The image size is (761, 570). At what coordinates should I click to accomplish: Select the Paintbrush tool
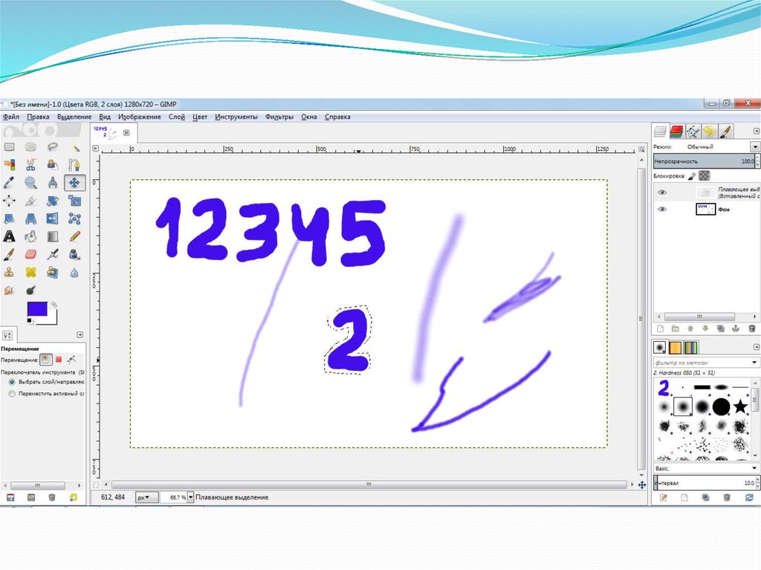[x=9, y=255]
